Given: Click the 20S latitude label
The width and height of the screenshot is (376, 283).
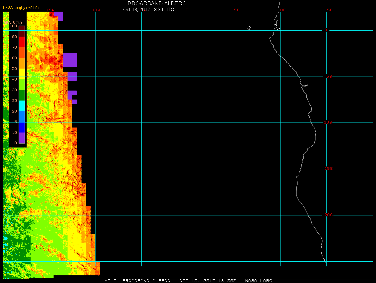Looking at the screenshot, I should point(328,215).
